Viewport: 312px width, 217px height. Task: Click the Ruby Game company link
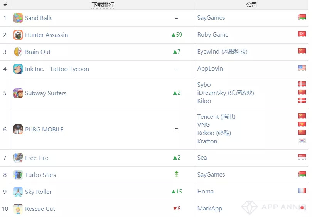pos(212,35)
